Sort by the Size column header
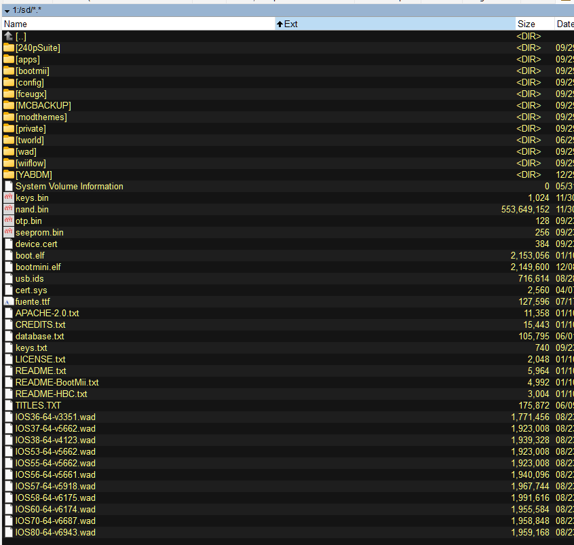Viewport: 574px width, 545px height. [x=535, y=24]
